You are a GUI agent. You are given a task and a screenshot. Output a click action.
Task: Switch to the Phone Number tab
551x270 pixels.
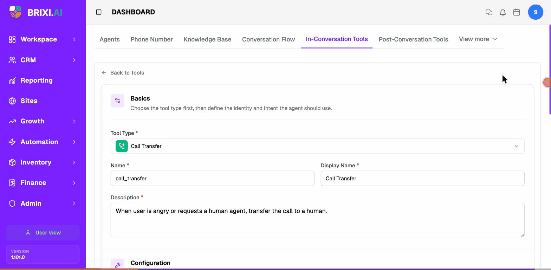pos(151,39)
